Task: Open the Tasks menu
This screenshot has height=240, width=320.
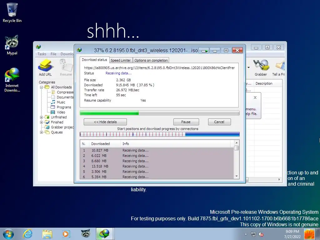Action: (42, 54)
